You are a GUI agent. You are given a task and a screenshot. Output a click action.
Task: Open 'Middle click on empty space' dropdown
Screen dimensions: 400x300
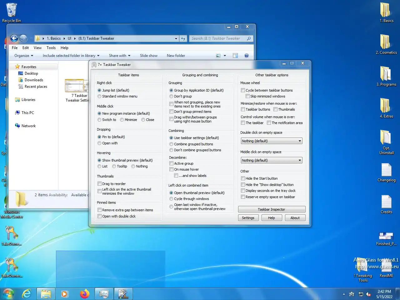point(272,160)
